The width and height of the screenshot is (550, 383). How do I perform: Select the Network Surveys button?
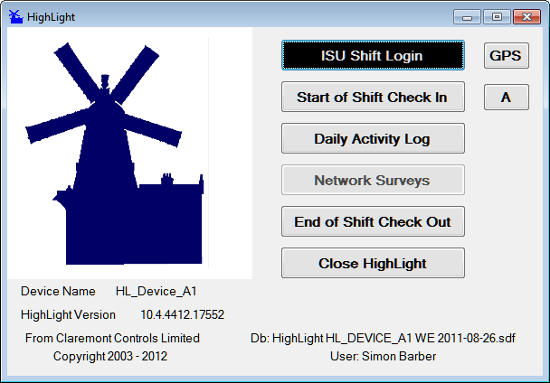(373, 180)
